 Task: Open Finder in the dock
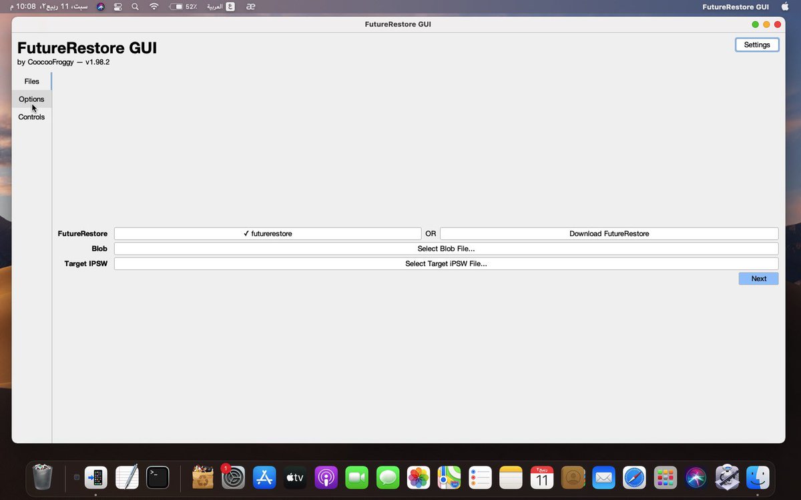[758, 477]
